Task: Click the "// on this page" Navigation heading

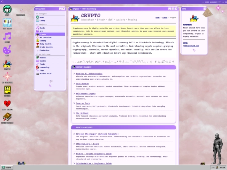Action: (x=43, y=54)
